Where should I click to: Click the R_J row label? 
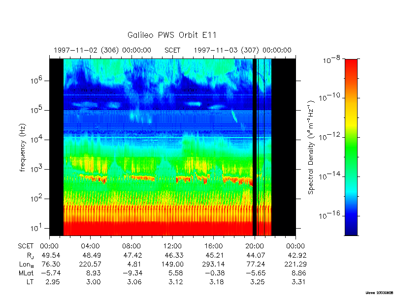pos(30,256)
